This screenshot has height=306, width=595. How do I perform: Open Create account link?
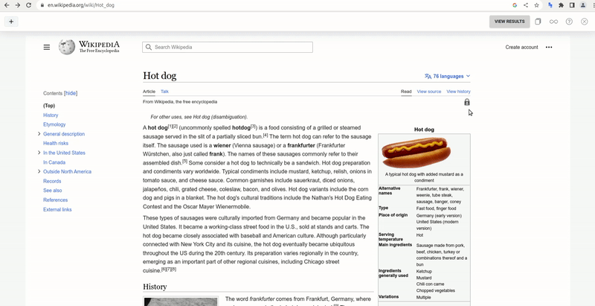coord(521,47)
